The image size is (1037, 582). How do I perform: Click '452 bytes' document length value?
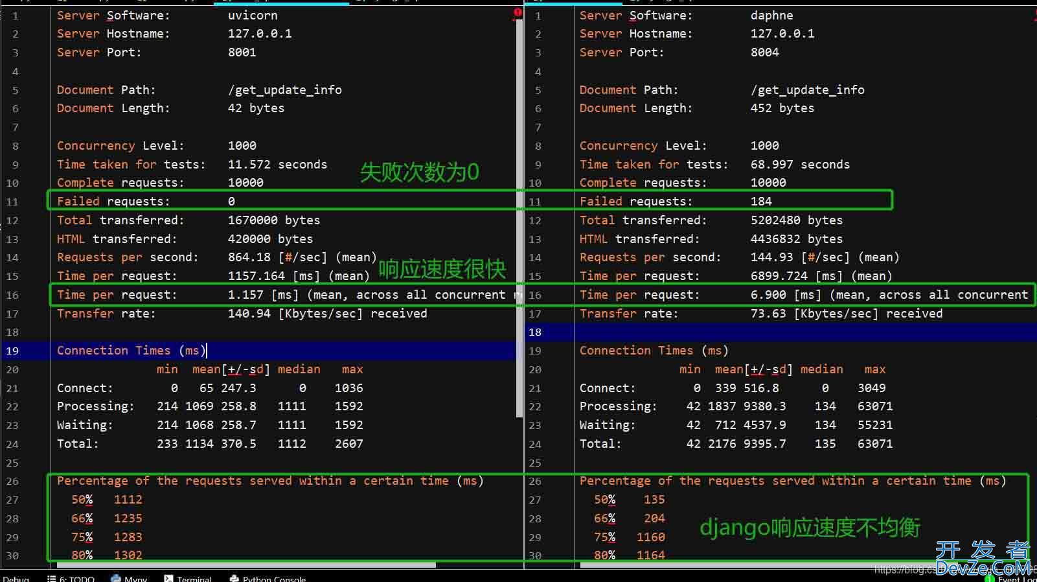coord(782,108)
